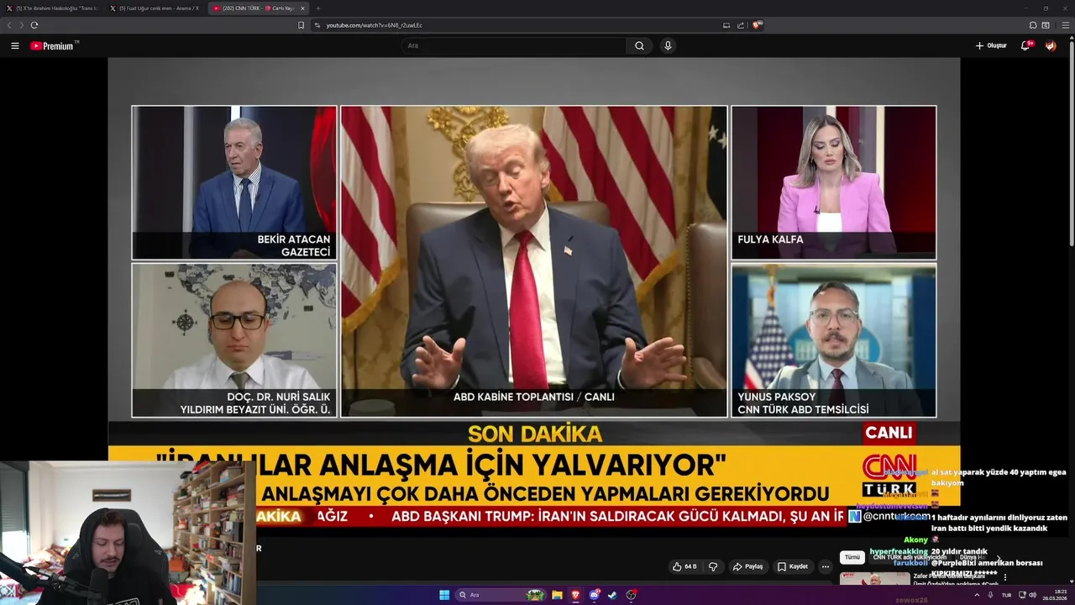The image size is (1075, 605).
Task: Go back with the browser back arrow
Action: [x=9, y=25]
